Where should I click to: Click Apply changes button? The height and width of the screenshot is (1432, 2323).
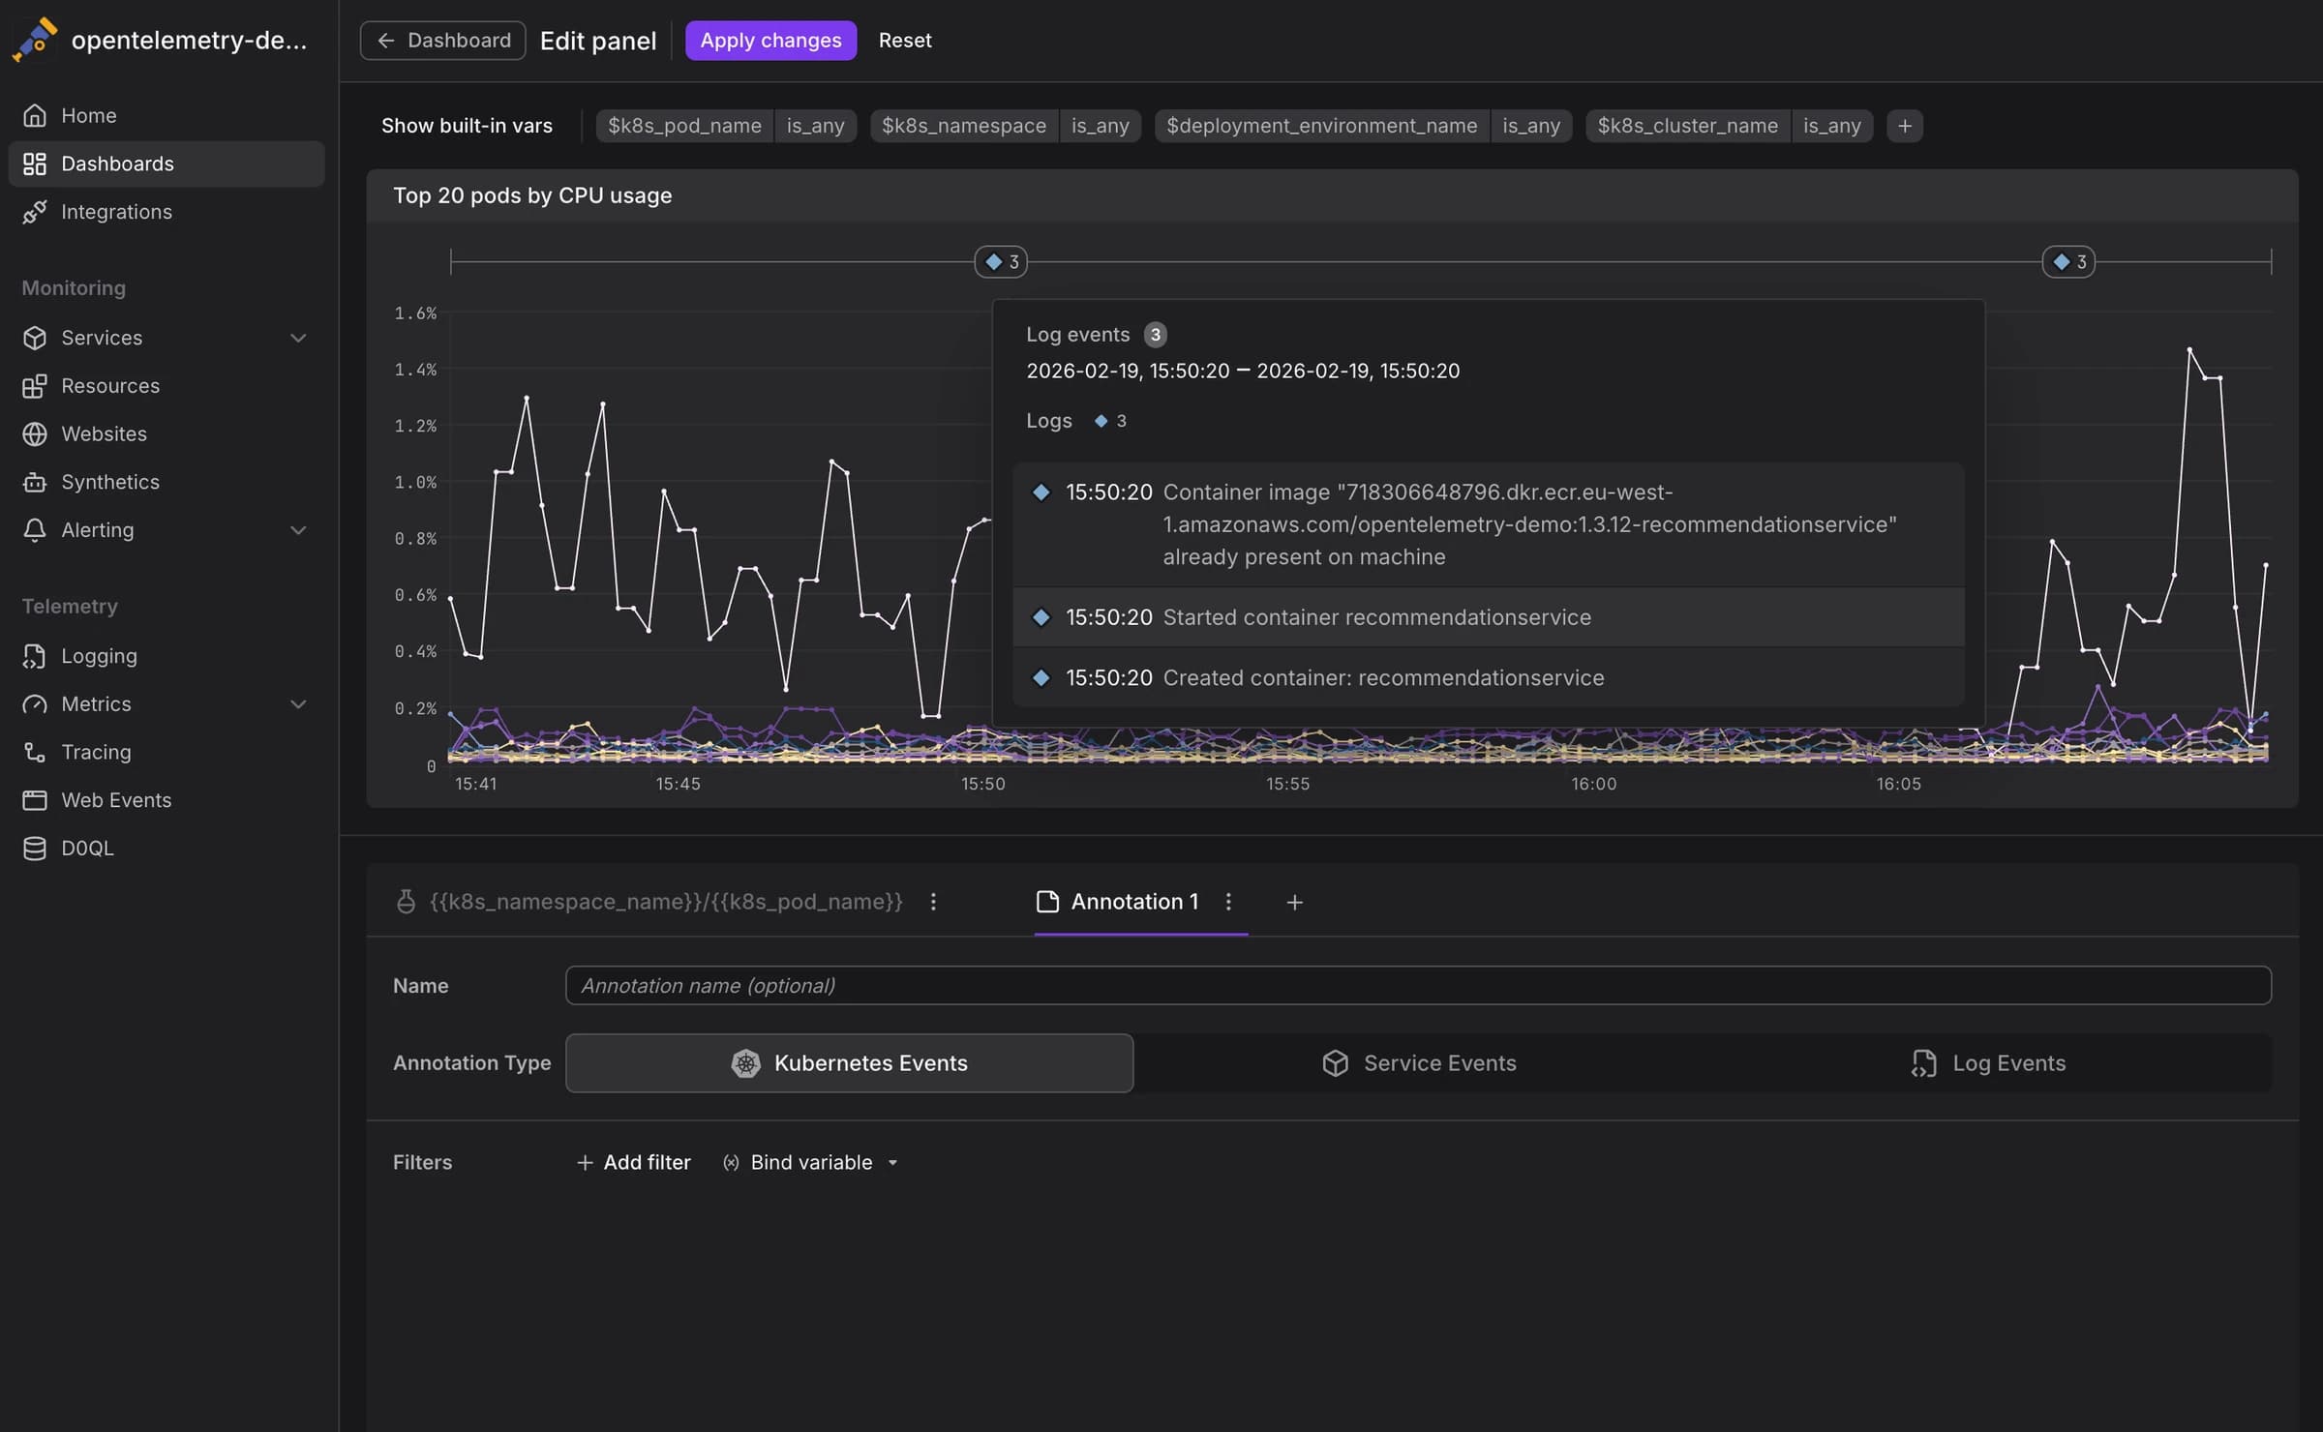[770, 41]
